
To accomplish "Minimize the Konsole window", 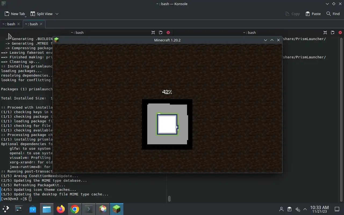I will click(327, 4).
